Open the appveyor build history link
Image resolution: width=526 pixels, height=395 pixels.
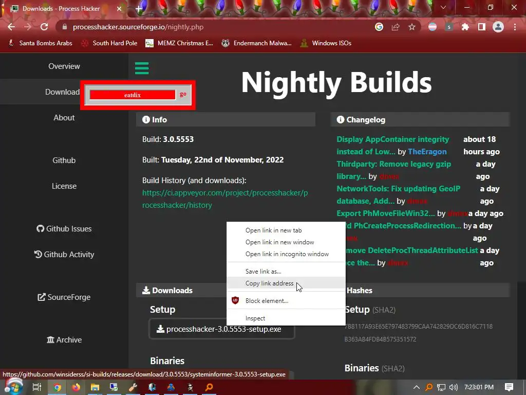225,199
